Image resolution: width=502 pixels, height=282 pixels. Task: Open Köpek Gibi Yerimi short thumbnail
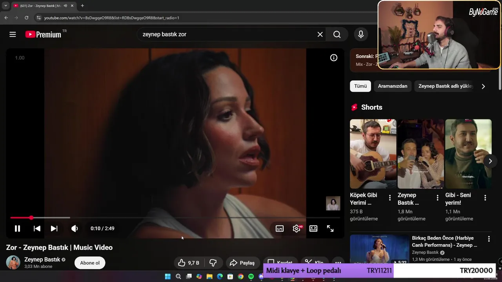[x=373, y=154]
